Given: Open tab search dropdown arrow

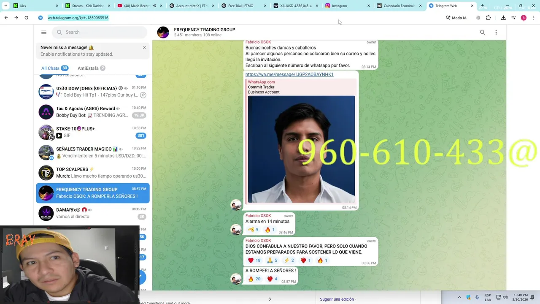Looking at the screenshot, I should click(x=5, y=6).
